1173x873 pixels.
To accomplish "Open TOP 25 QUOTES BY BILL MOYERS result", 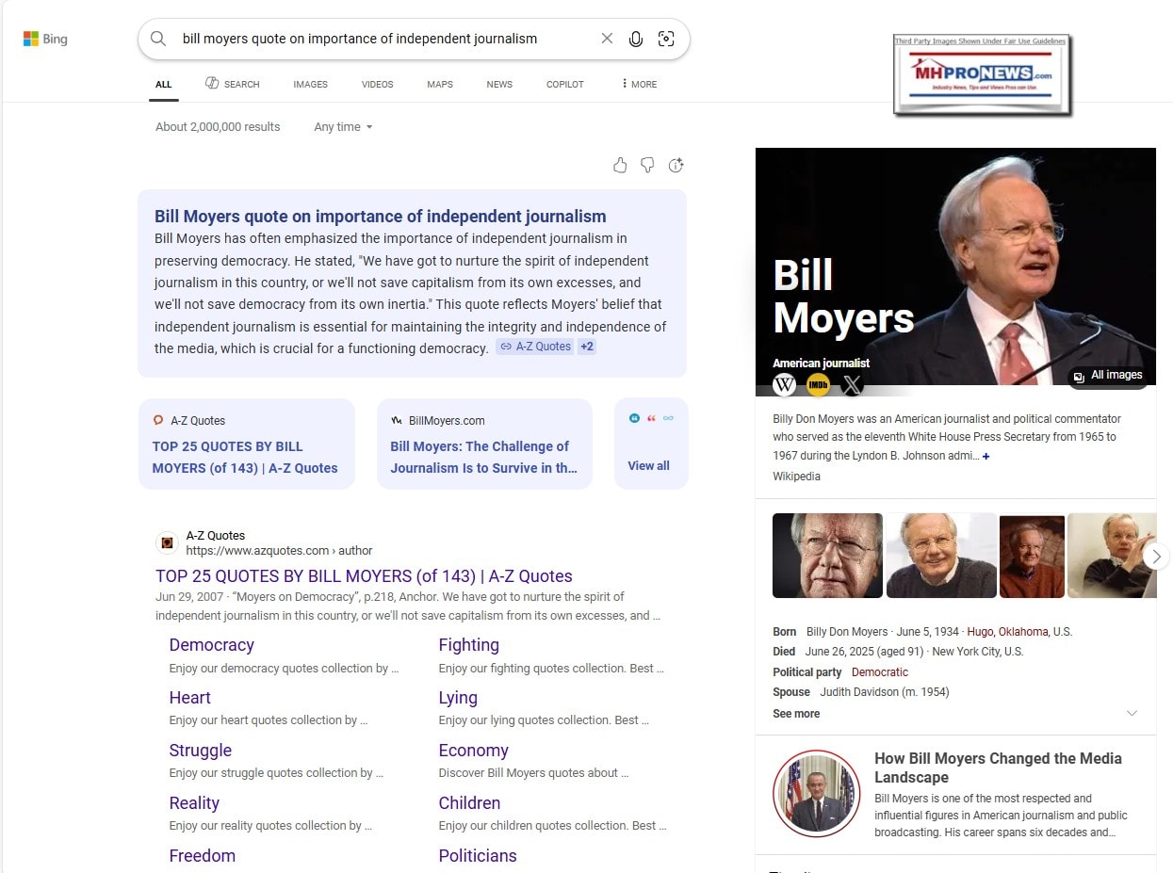I will point(364,576).
